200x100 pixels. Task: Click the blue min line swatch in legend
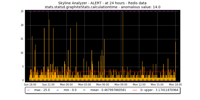(x=58, y=90)
